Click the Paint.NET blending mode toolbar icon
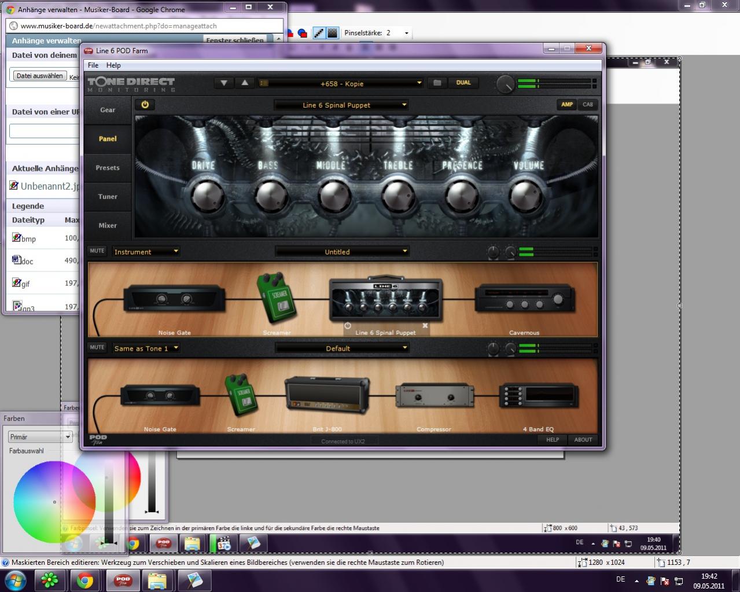Screen dimensions: 740x592 tap(332, 33)
